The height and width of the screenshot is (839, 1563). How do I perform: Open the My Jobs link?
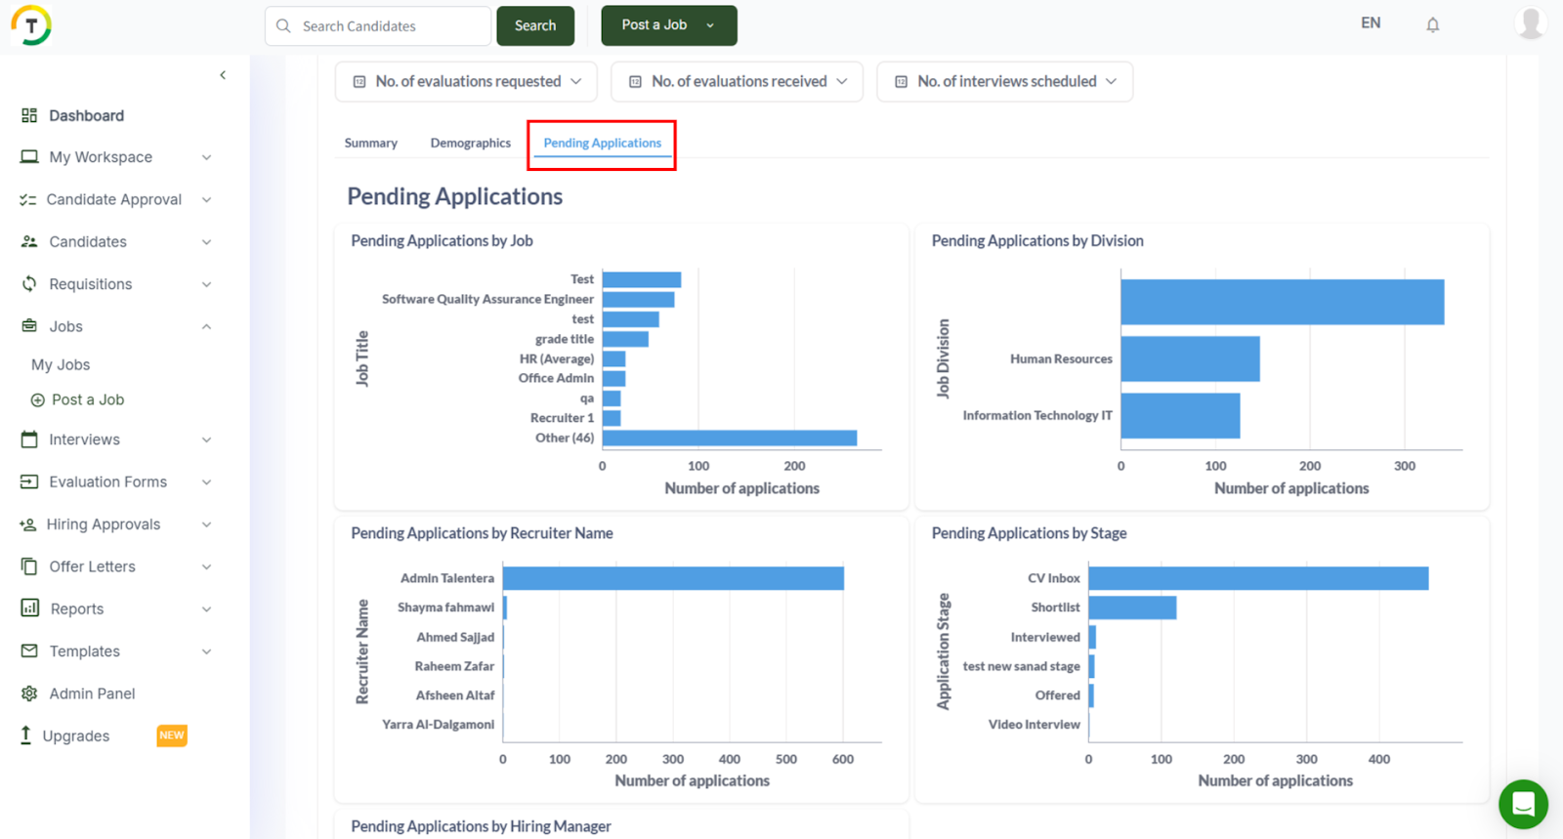pyautogui.click(x=61, y=364)
